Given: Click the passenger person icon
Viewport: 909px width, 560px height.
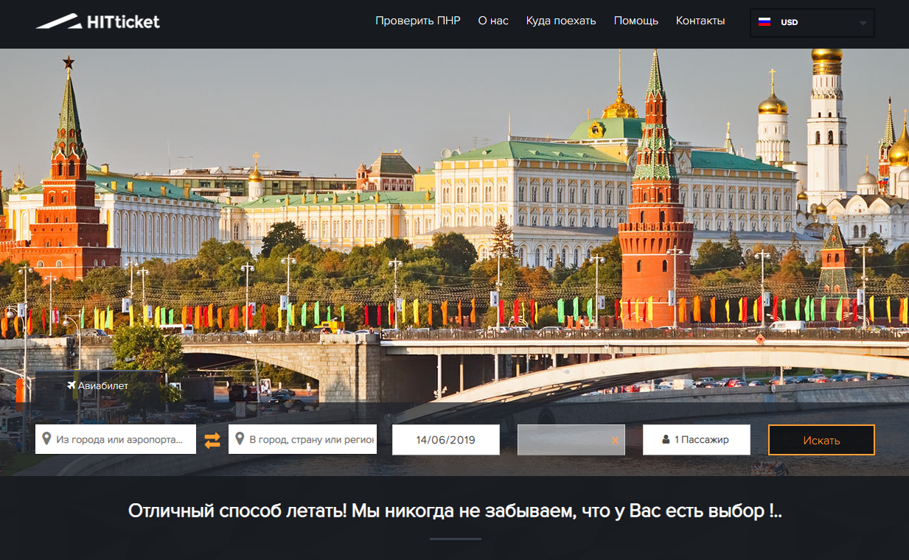Looking at the screenshot, I should 666,440.
